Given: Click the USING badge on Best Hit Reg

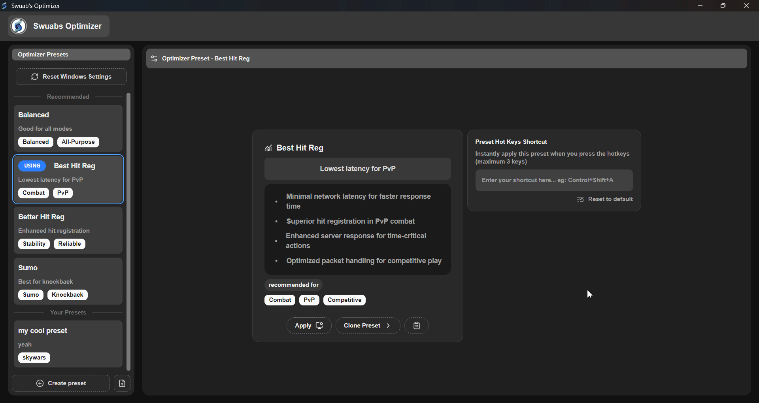Looking at the screenshot, I should point(32,166).
